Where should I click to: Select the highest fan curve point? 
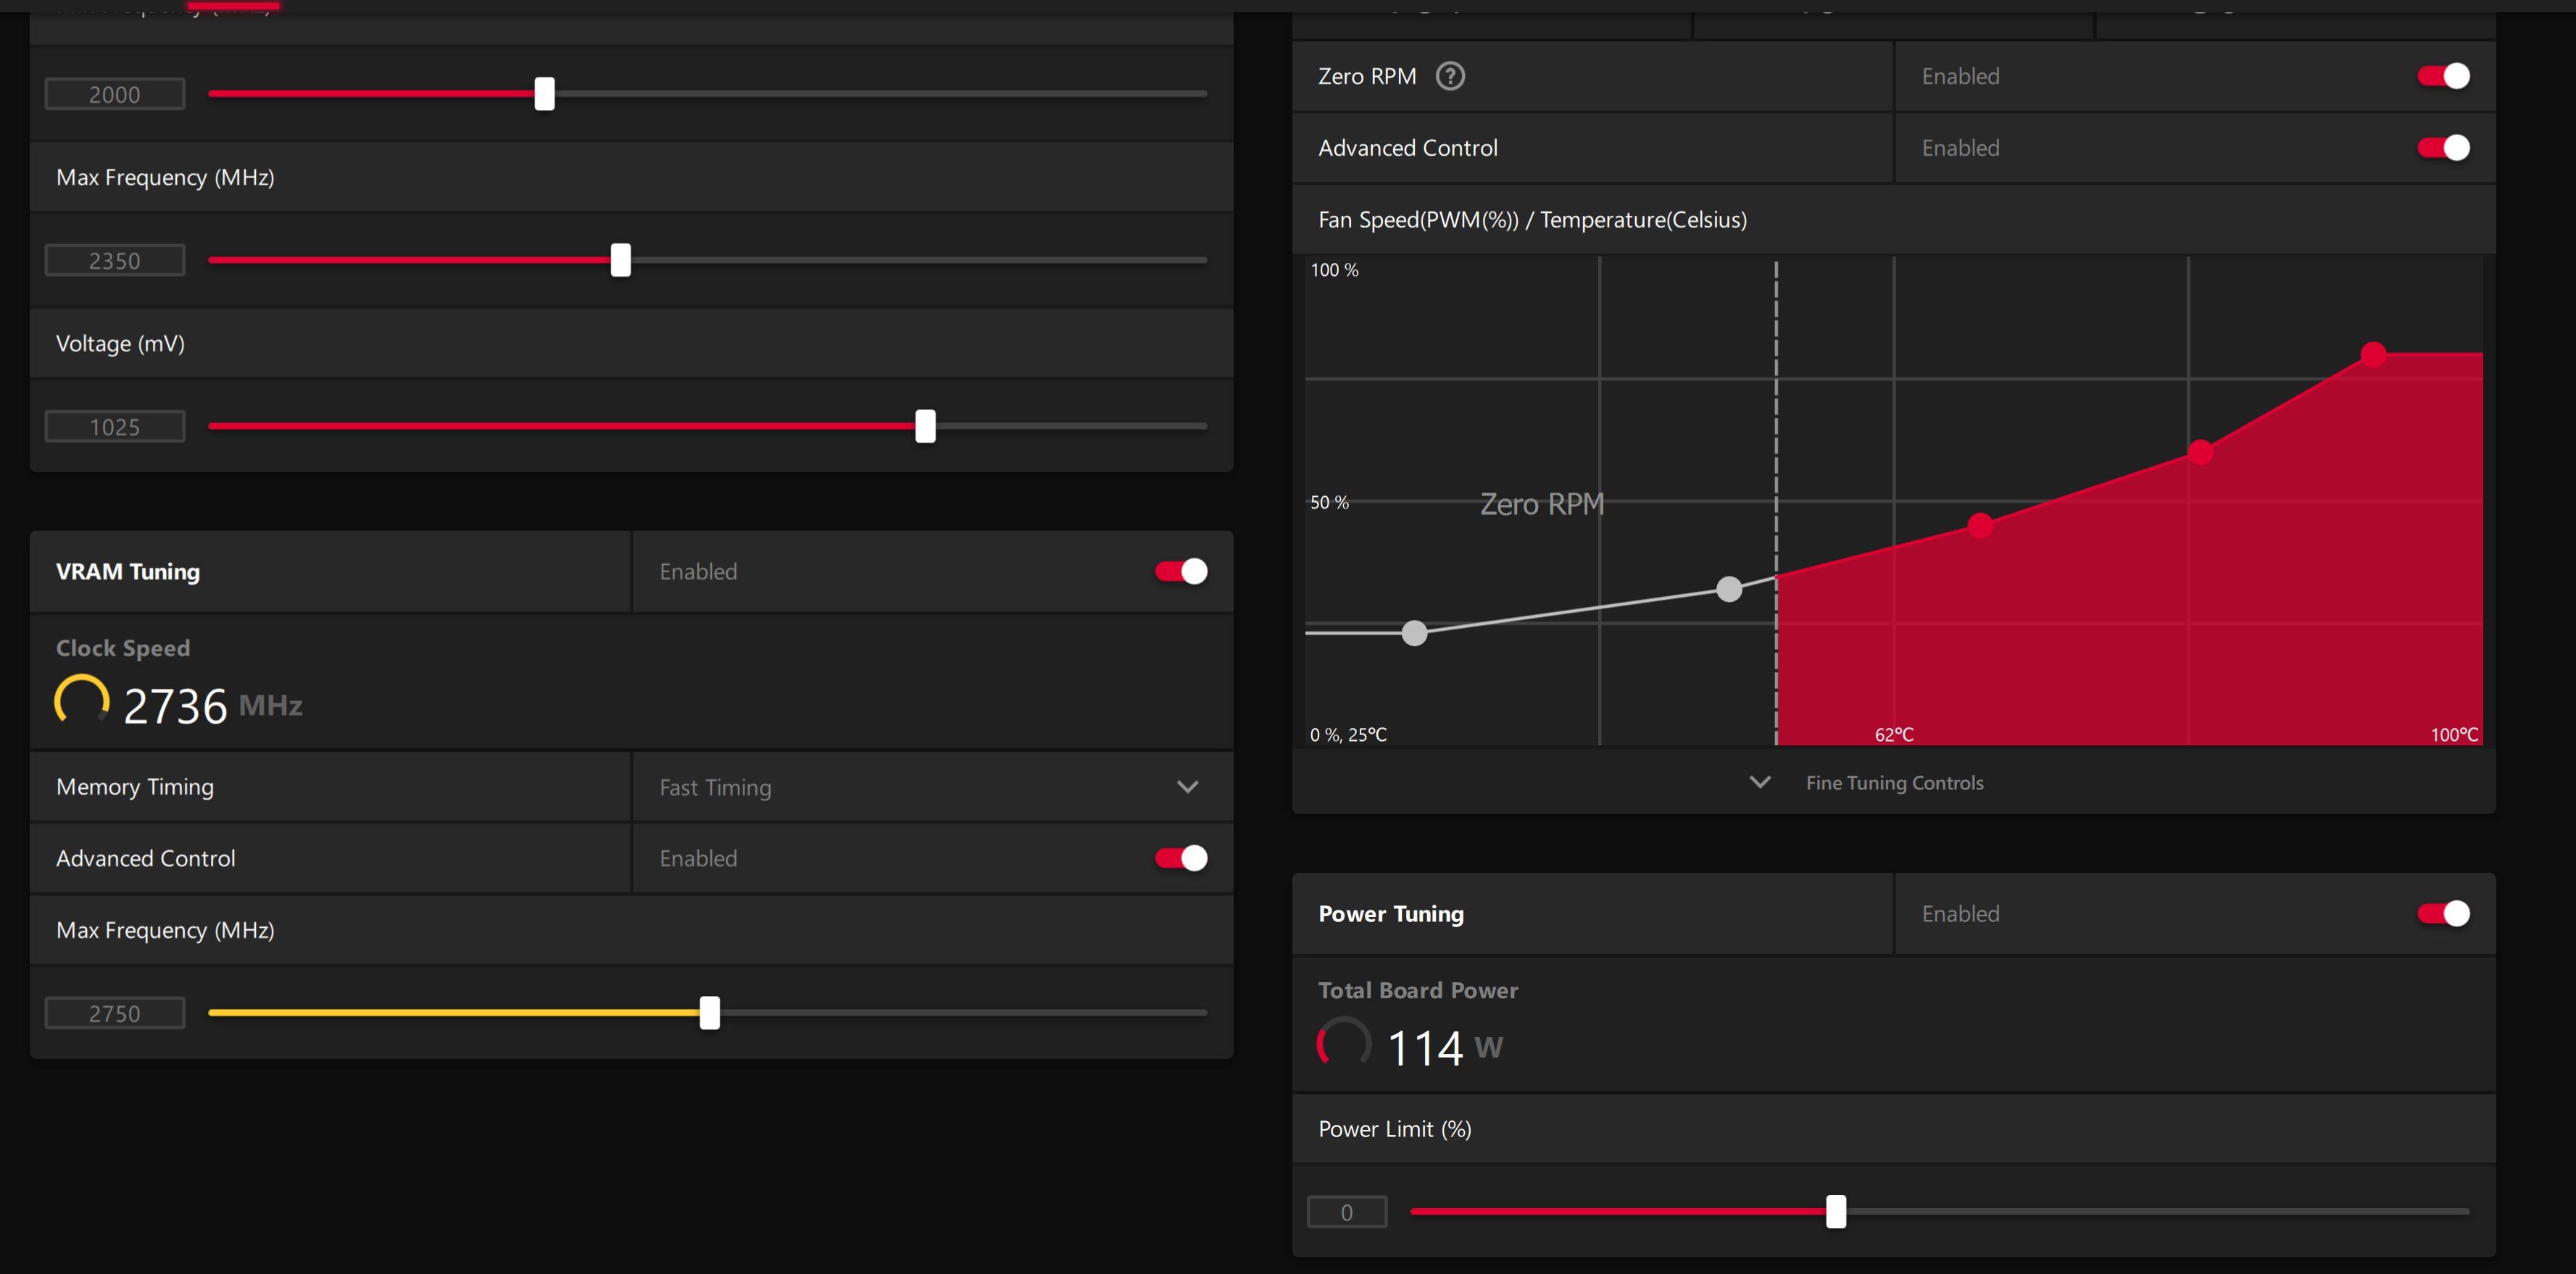(2373, 353)
